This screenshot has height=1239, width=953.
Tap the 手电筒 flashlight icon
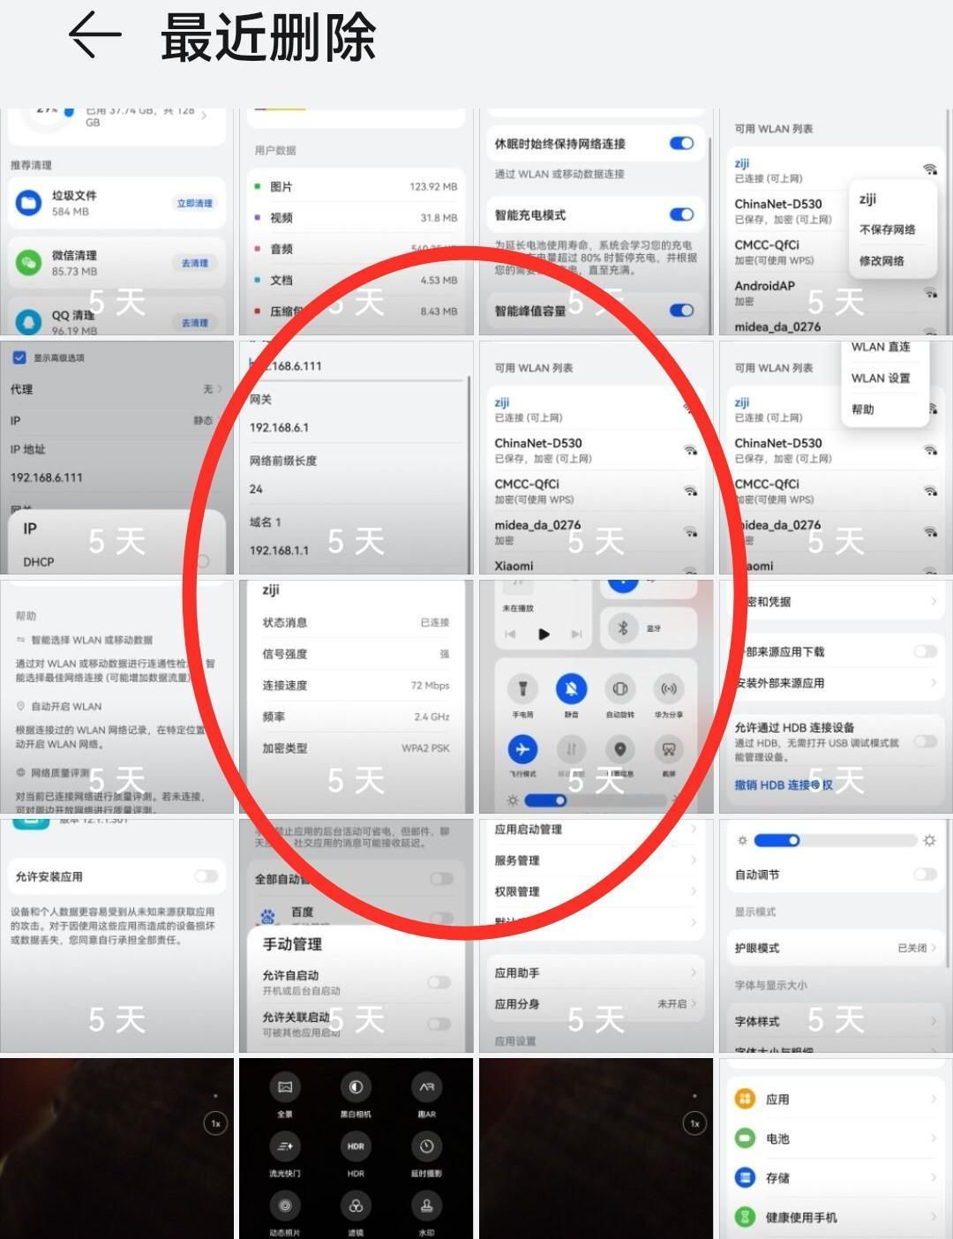(522, 688)
